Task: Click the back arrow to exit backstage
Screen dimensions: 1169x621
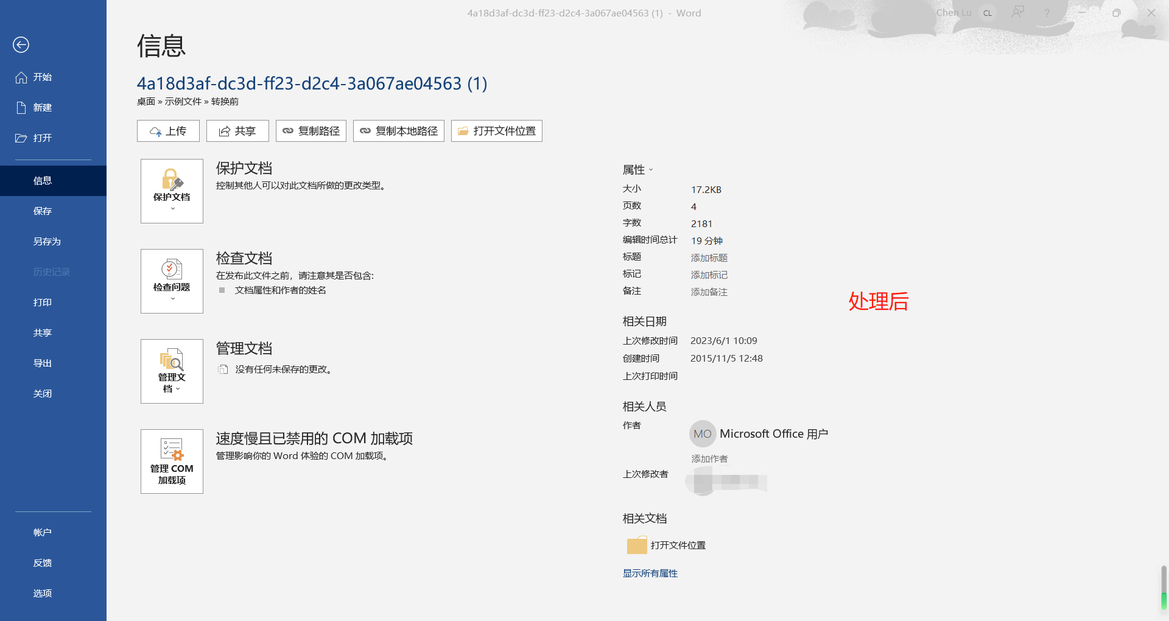Action: (21, 44)
